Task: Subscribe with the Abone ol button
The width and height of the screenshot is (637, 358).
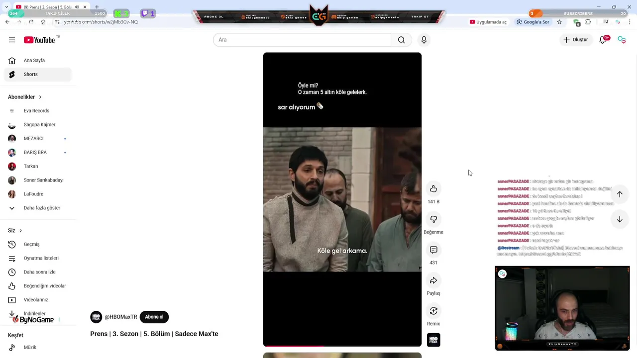Action: coord(154,317)
